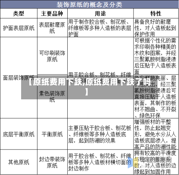The image size is (179, 175).
Task: Click the 可印刷装饰原纸 variety cell
Action: 52,56
